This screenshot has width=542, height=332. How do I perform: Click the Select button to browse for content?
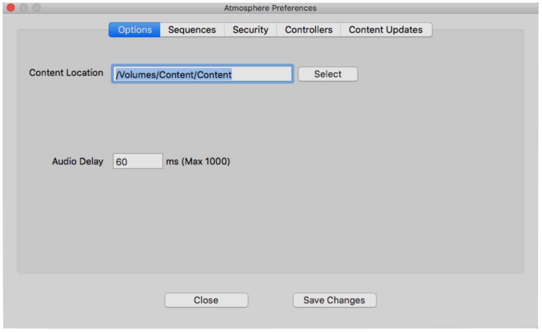[x=327, y=74]
